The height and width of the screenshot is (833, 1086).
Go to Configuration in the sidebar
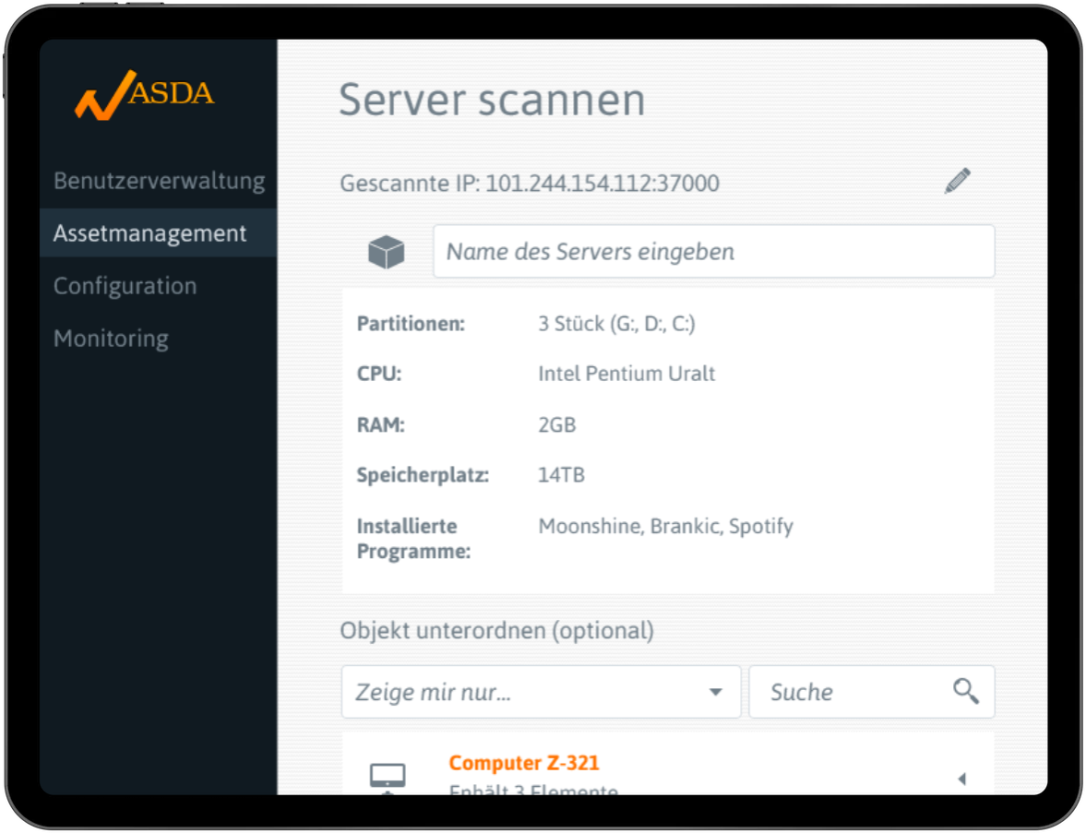tap(125, 286)
